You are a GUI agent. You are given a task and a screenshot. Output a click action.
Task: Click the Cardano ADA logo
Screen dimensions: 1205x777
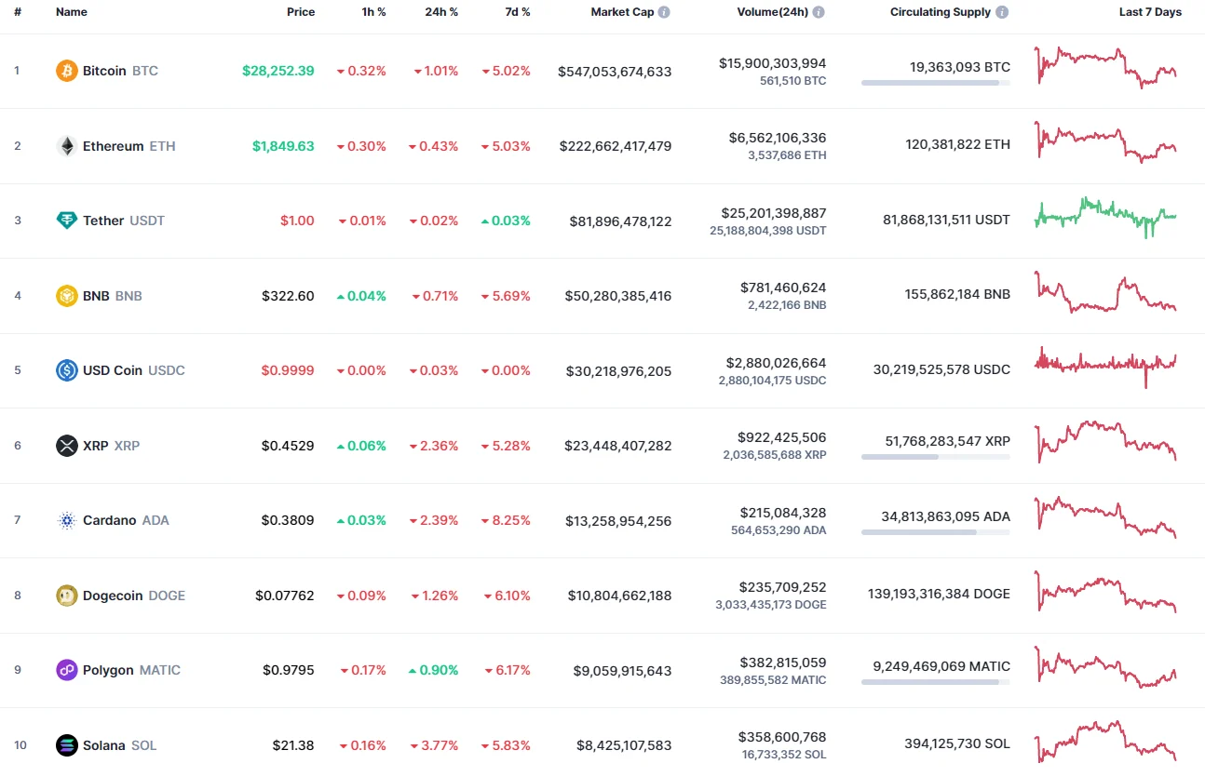pos(65,520)
